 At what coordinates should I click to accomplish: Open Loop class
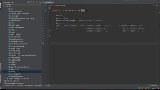tap(12, 30)
